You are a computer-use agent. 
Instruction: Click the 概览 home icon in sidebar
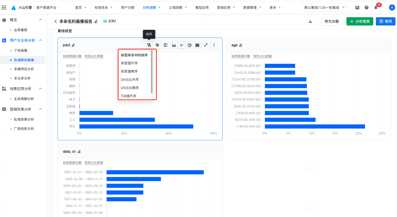(4, 20)
